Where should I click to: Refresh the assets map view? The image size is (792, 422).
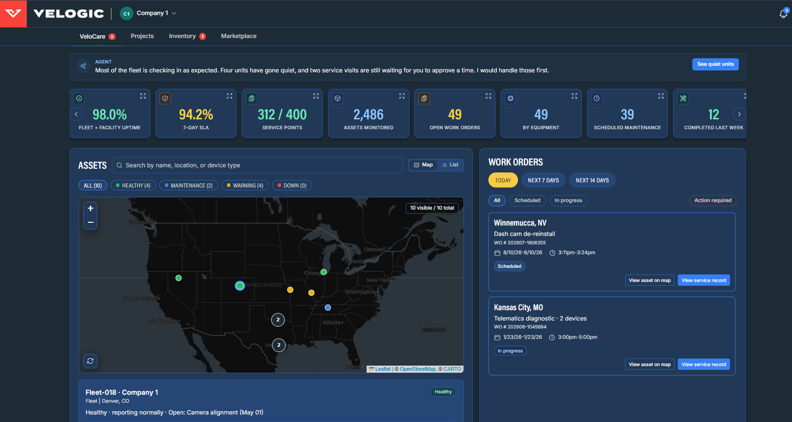(90, 361)
